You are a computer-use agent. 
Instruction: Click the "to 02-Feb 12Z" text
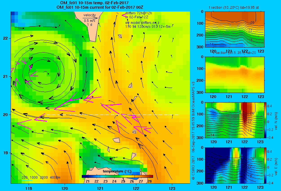pos(137,17)
